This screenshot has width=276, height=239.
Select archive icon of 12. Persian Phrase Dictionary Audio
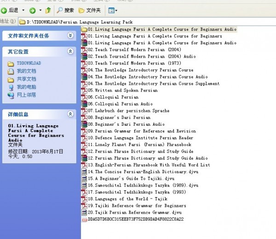[x=84, y=158]
